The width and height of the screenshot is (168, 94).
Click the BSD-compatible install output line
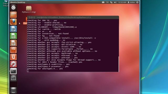click(62, 38)
